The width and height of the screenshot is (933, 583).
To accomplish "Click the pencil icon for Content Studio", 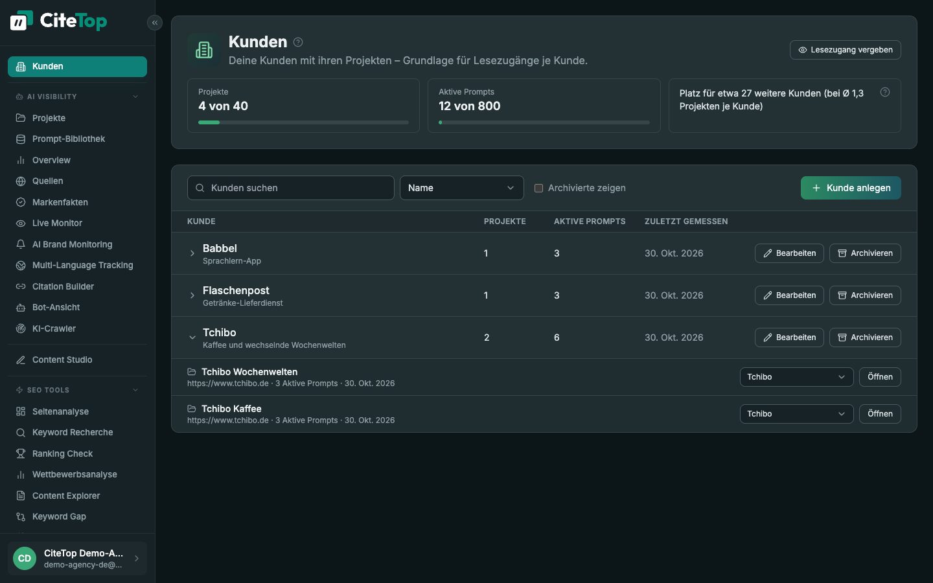I will 21,360.
